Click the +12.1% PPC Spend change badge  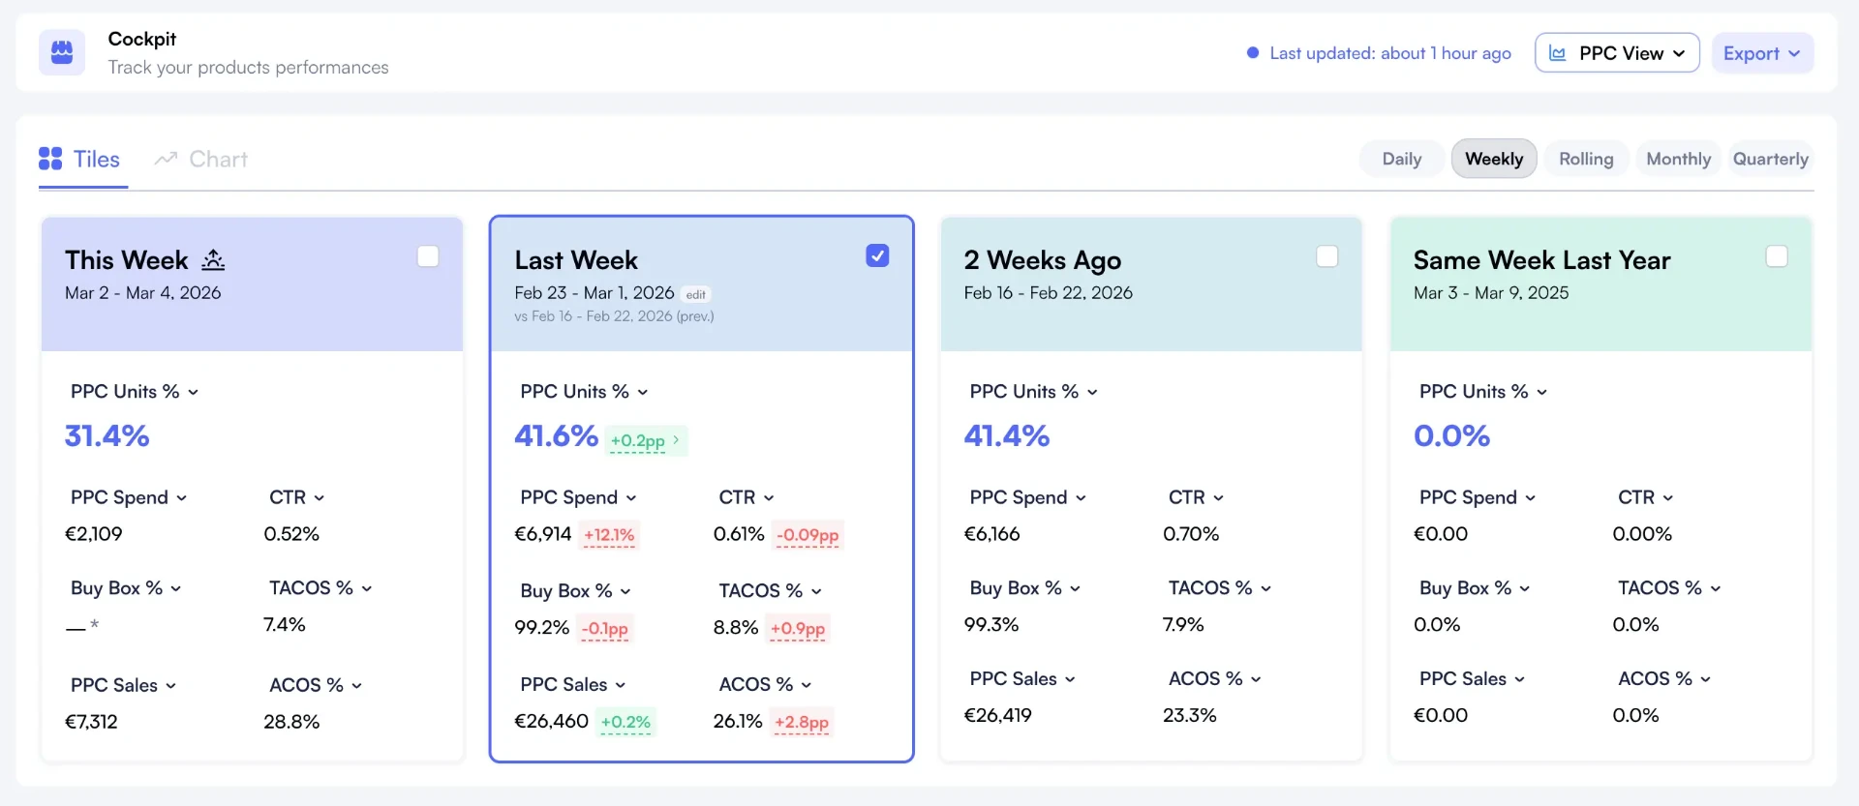pyautogui.click(x=609, y=535)
